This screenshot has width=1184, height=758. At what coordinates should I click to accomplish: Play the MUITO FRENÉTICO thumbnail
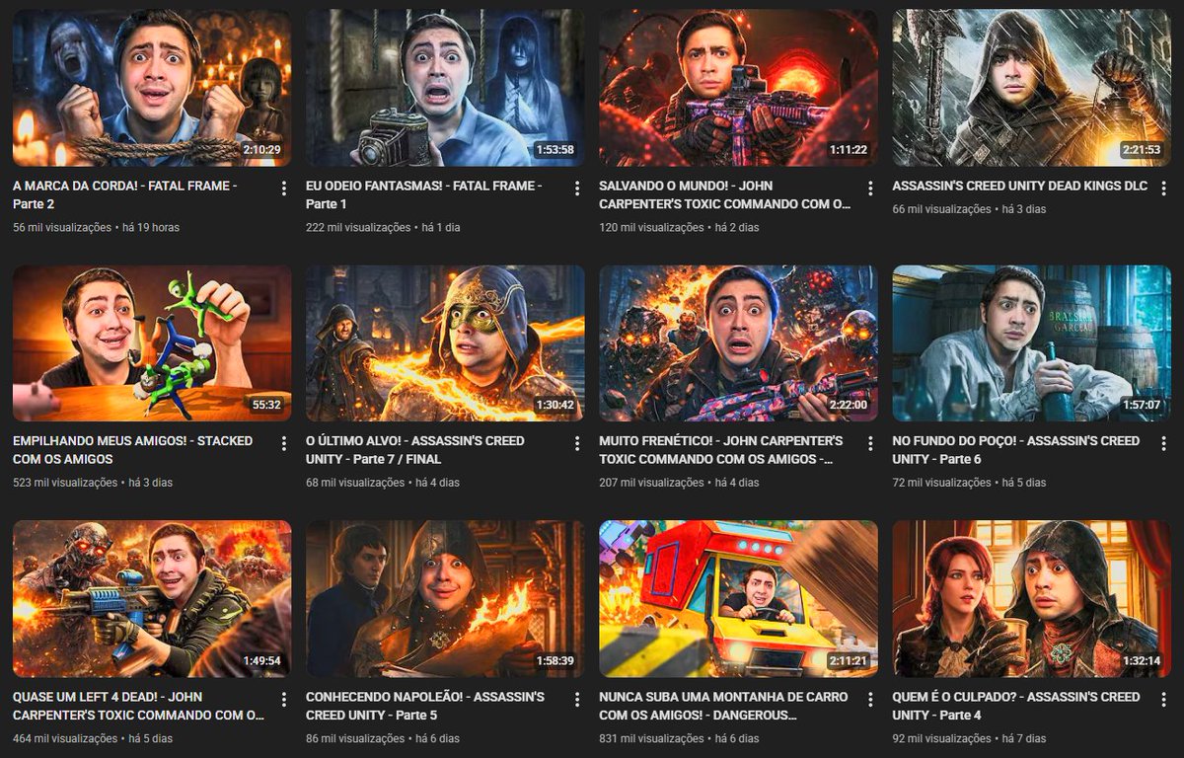click(738, 343)
